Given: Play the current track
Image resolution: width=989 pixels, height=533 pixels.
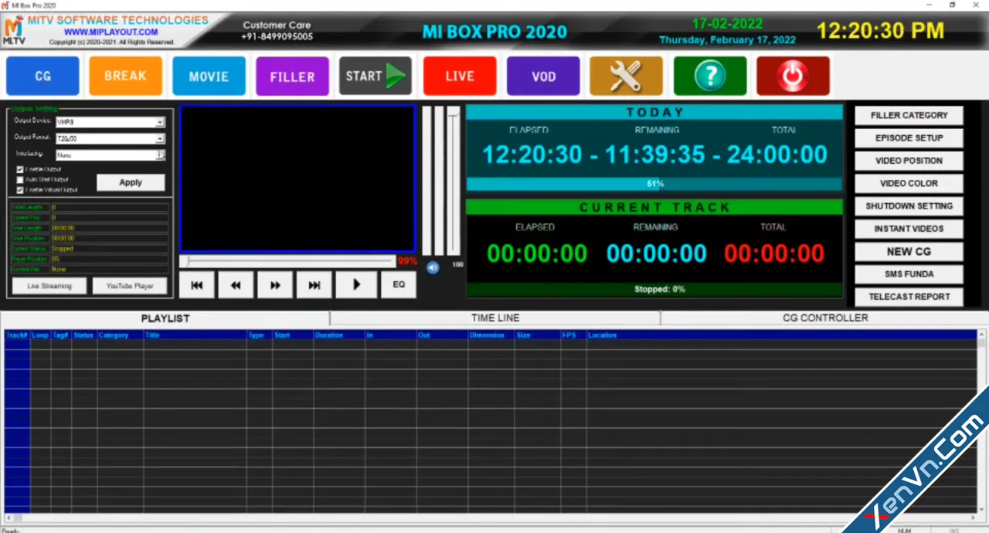Looking at the screenshot, I should pos(356,285).
